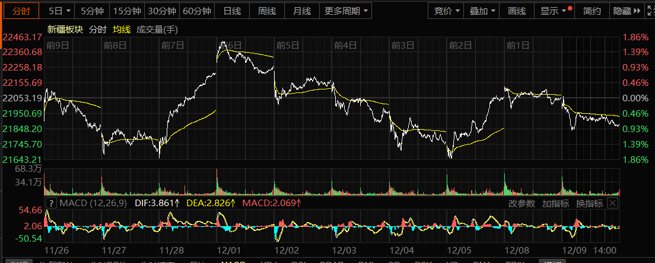
Task: Toggle the 隐藏 hide option
Action: (621, 11)
